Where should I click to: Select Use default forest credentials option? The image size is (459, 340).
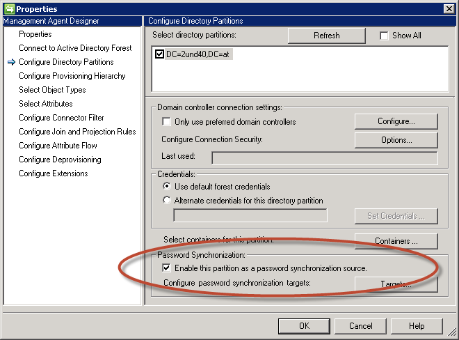click(x=166, y=187)
